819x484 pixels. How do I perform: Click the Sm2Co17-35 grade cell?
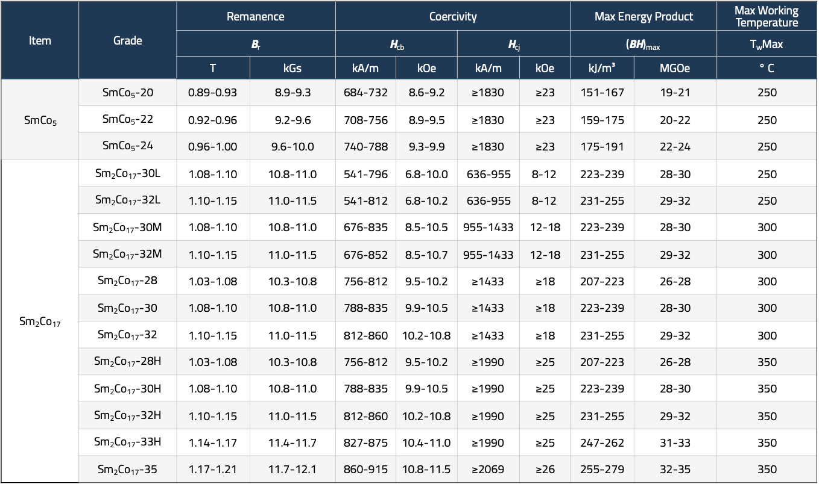click(x=127, y=470)
